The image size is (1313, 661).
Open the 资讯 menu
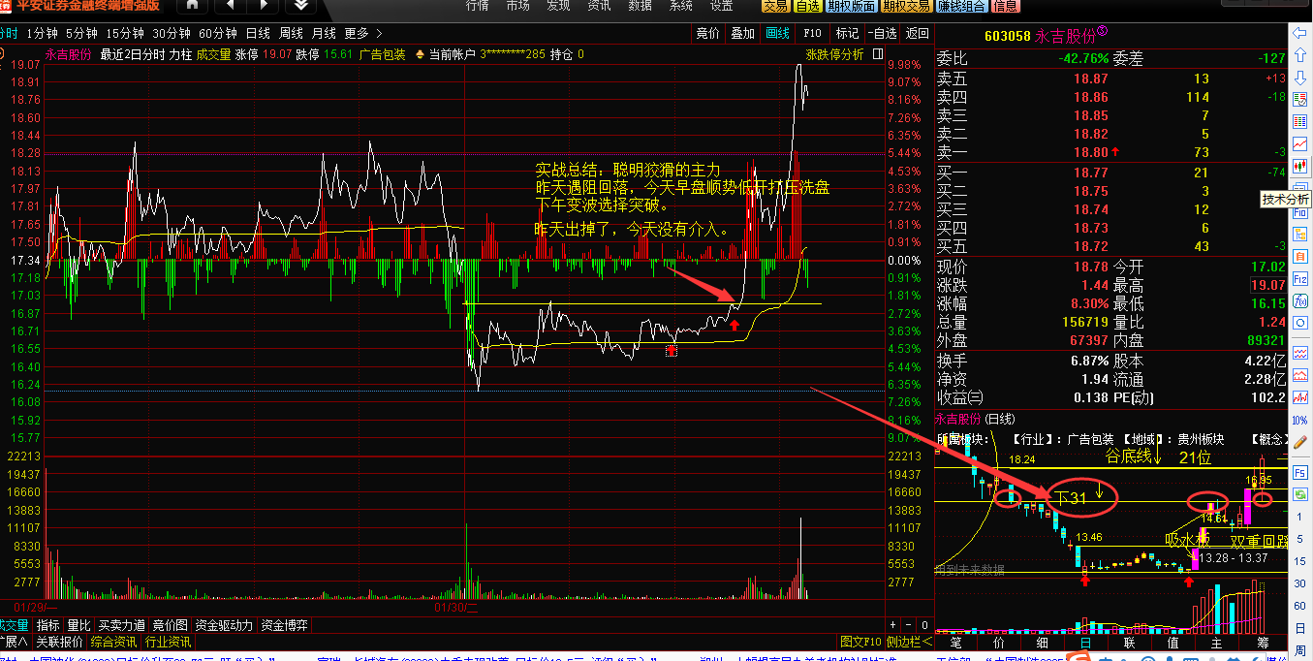tap(599, 6)
